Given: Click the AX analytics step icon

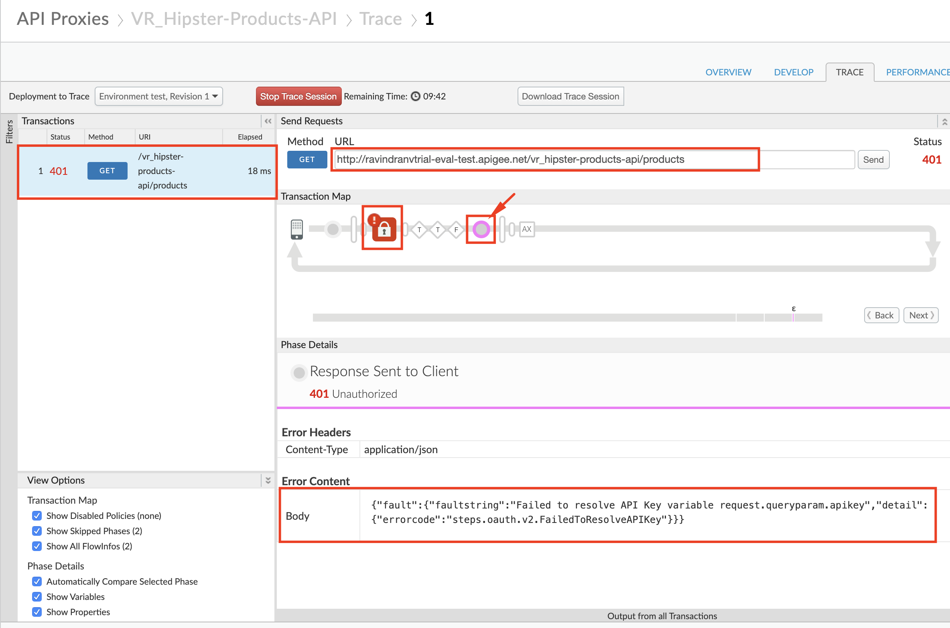Looking at the screenshot, I should [x=527, y=229].
